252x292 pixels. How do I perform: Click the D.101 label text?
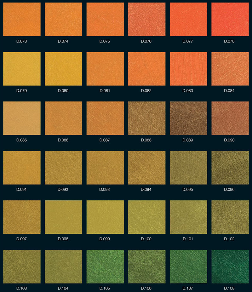[x=188, y=239]
